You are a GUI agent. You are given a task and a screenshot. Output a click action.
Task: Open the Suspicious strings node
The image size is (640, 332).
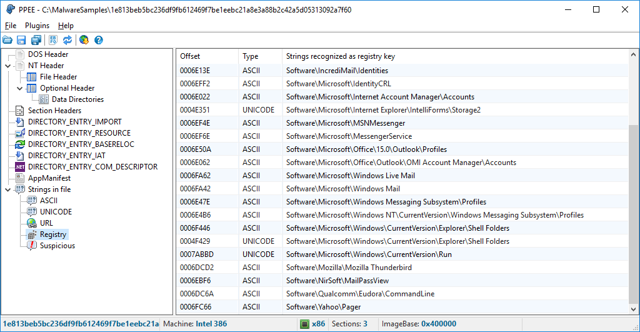point(57,246)
